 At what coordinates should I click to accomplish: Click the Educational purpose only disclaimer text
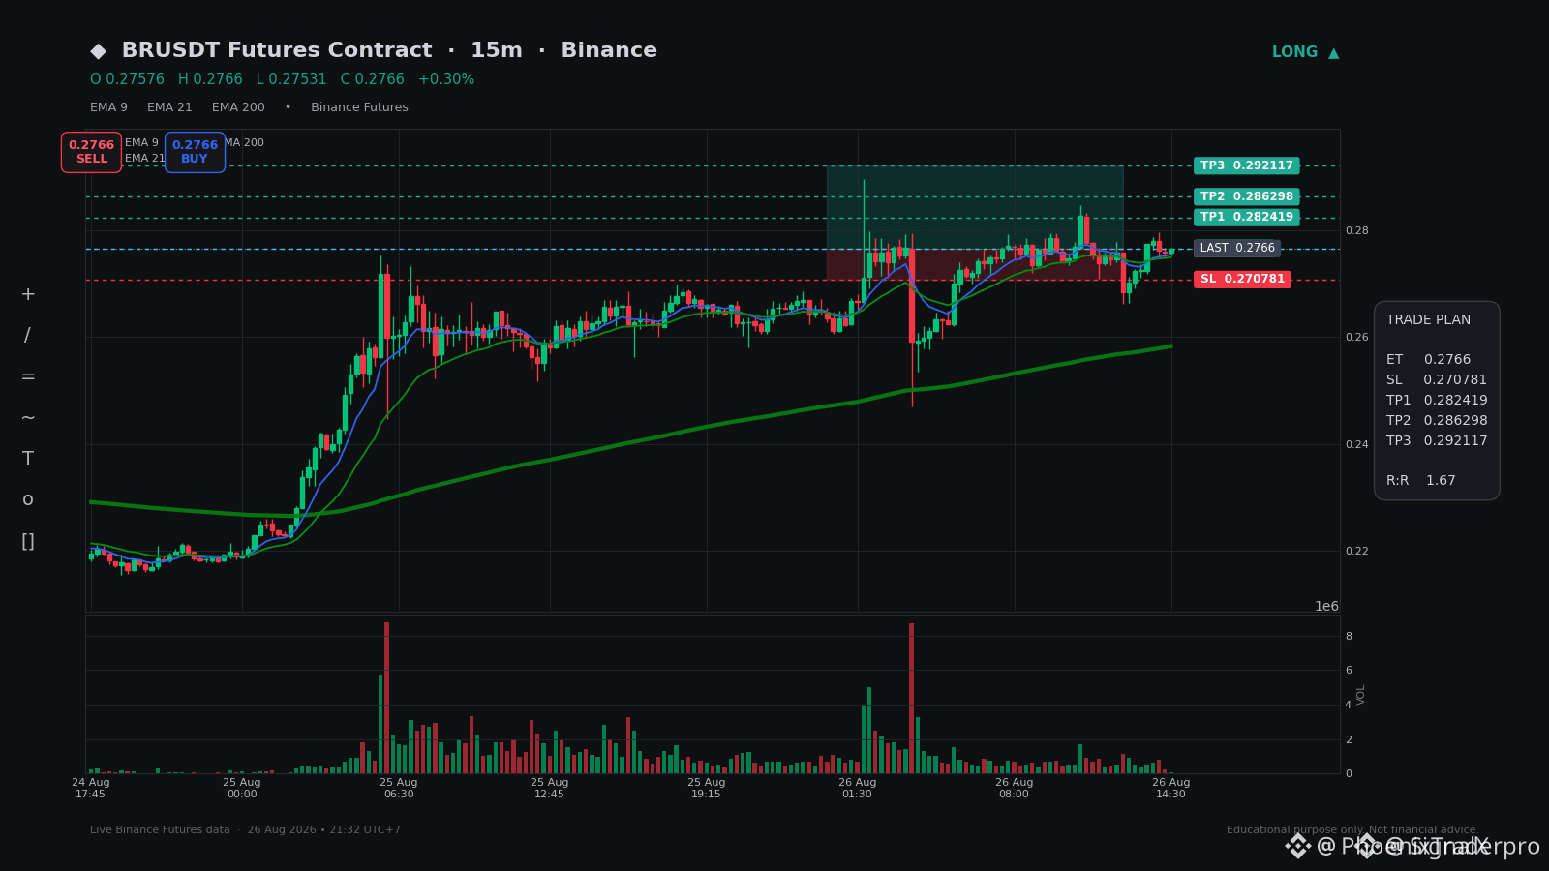coord(1352,830)
